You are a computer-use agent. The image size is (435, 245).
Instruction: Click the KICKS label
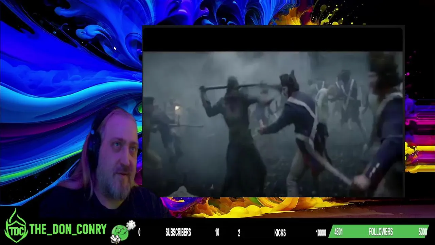[280, 233]
